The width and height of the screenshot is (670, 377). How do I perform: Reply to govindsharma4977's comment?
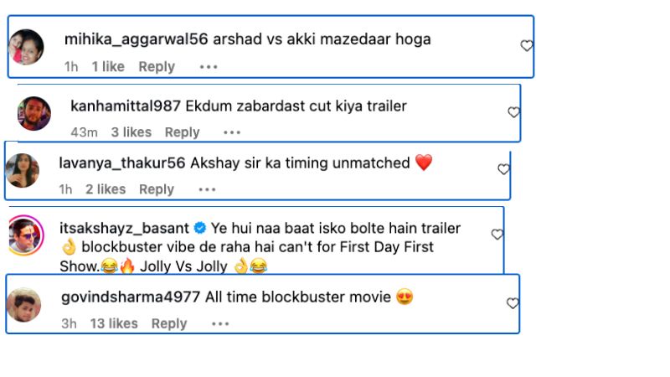(x=168, y=324)
